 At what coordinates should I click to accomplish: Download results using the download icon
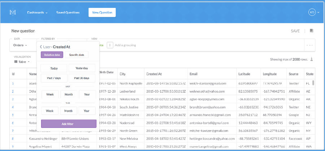(312, 59)
